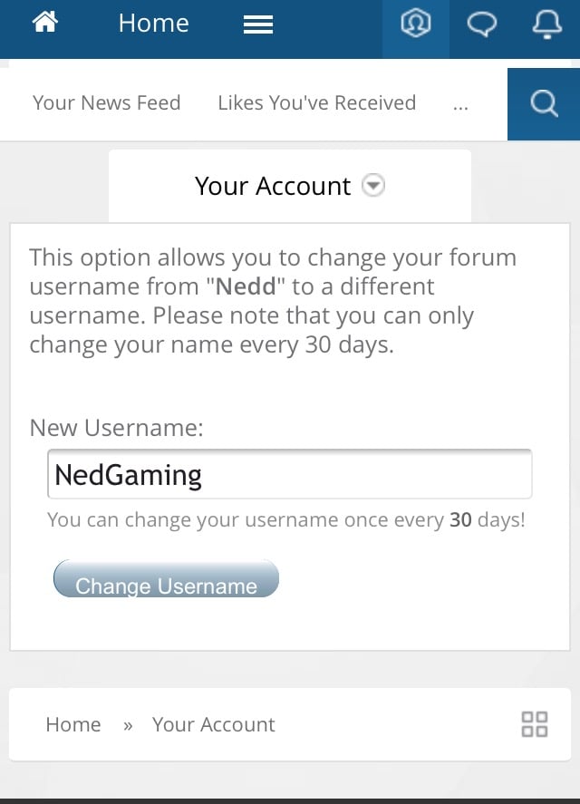580x804 pixels.
Task: Open conversations speech bubble icon
Action: click(481, 24)
